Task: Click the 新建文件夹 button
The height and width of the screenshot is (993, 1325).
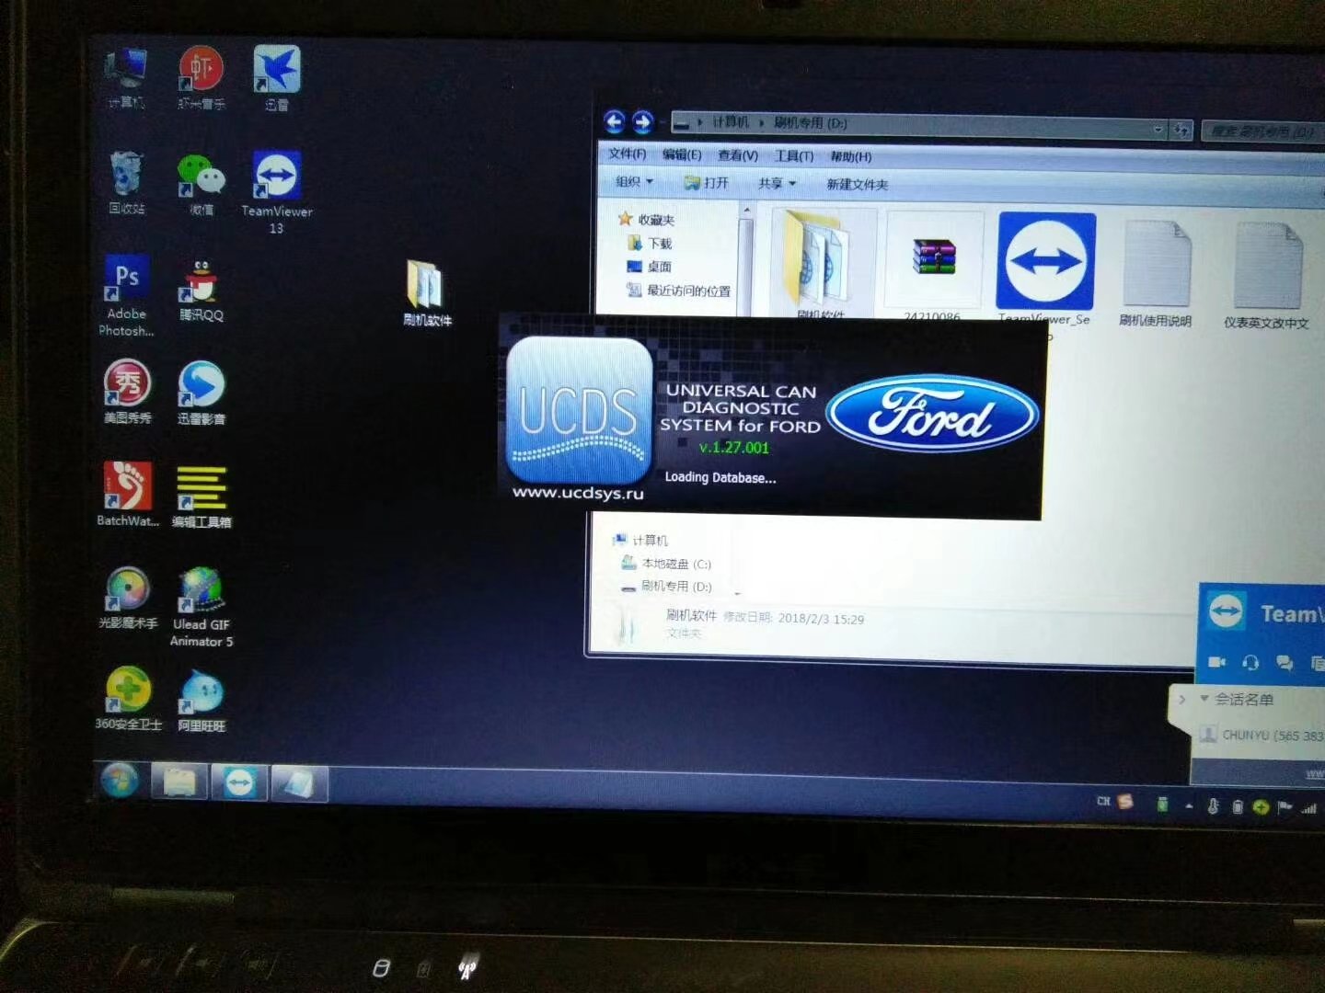Action: (857, 185)
